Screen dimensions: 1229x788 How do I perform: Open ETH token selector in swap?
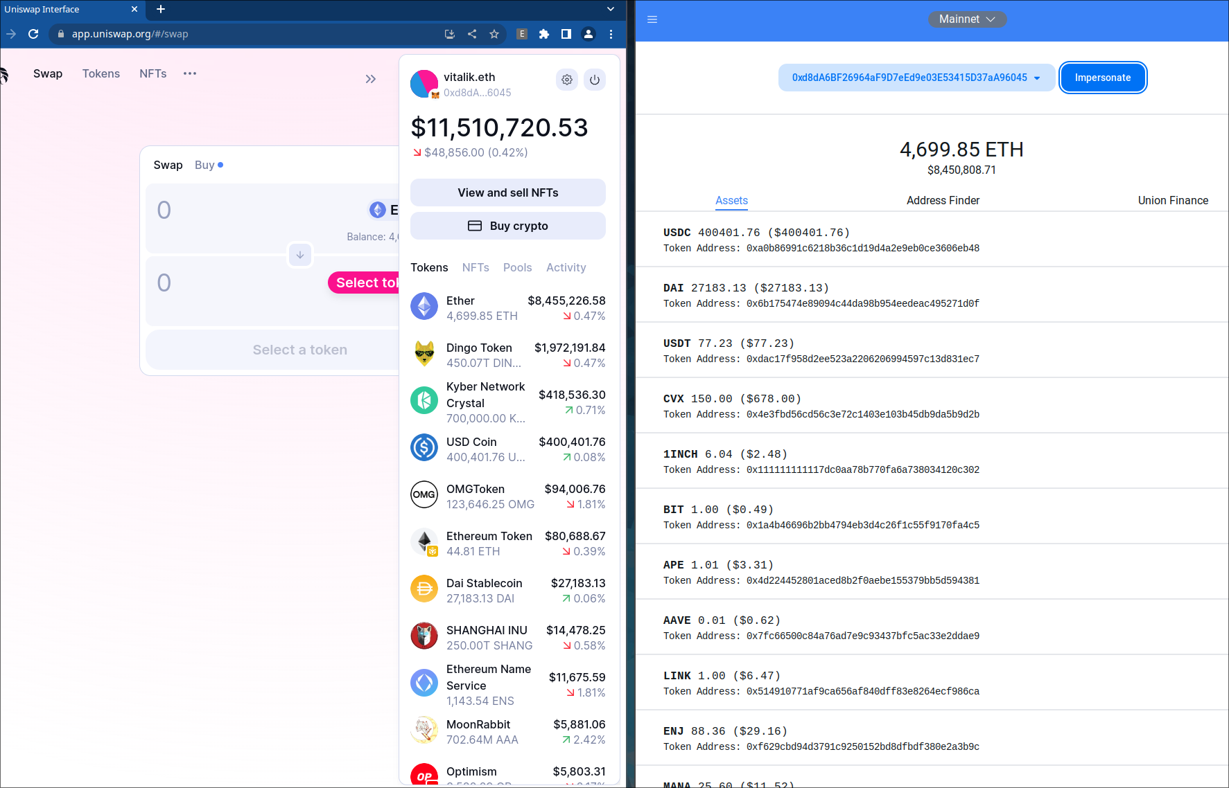[384, 210]
